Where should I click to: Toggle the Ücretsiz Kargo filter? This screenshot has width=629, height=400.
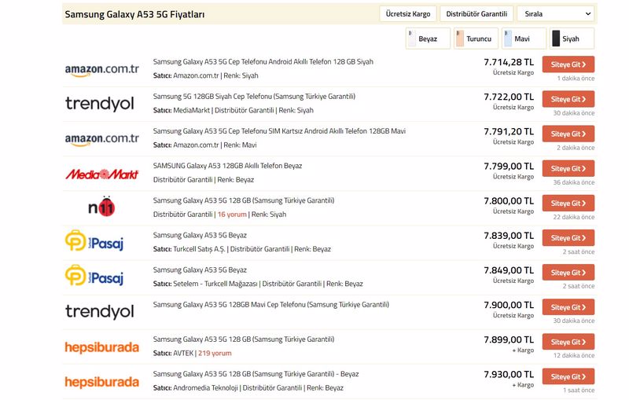[x=408, y=14]
